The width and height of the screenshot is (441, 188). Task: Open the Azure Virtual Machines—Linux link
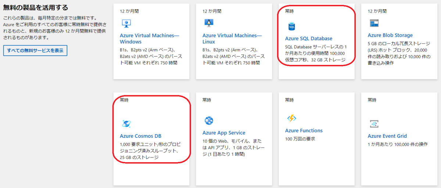[x=232, y=39]
